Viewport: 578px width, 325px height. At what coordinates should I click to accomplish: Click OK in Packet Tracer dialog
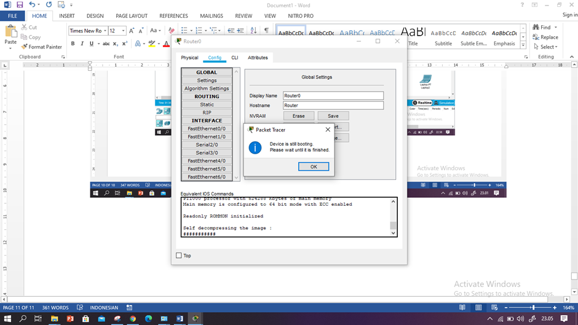[x=314, y=166]
